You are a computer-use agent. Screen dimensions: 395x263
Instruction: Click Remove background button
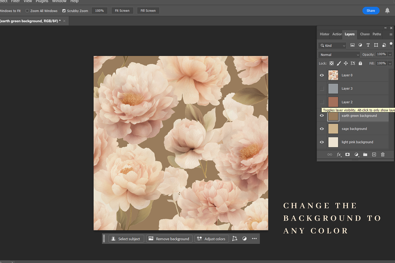[x=169, y=239]
